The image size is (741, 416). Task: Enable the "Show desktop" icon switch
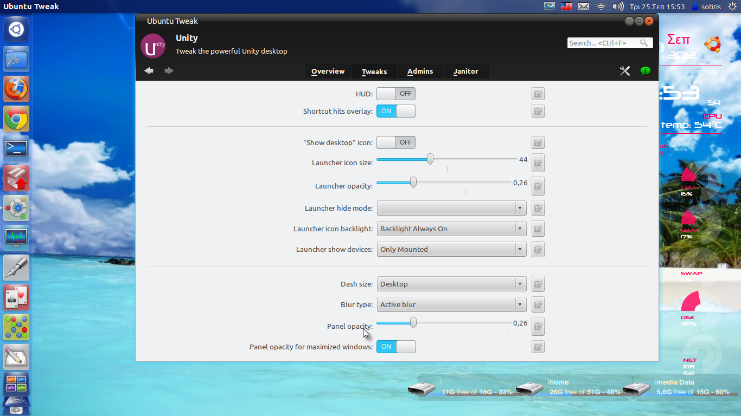[395, 142]
